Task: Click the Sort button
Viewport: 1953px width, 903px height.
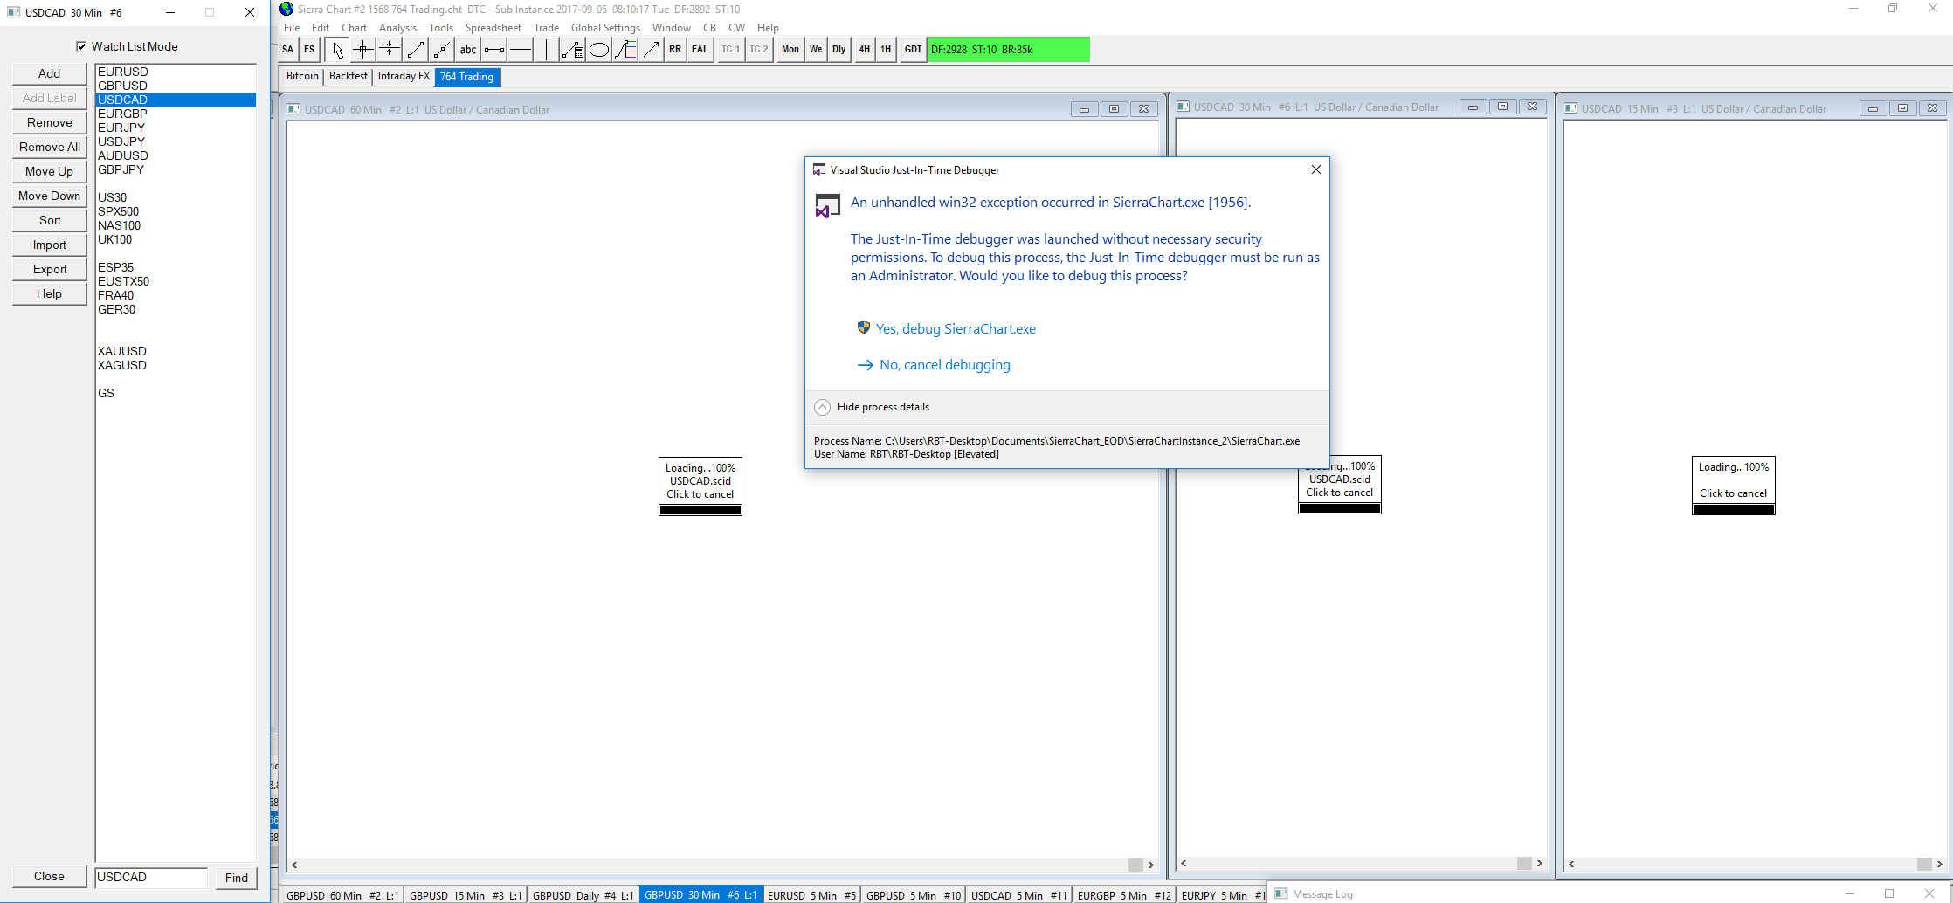Action: click(50, 221)
